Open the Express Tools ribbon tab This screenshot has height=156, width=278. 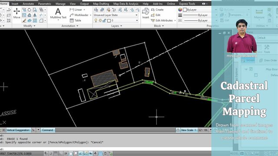(x=187, y=4)
